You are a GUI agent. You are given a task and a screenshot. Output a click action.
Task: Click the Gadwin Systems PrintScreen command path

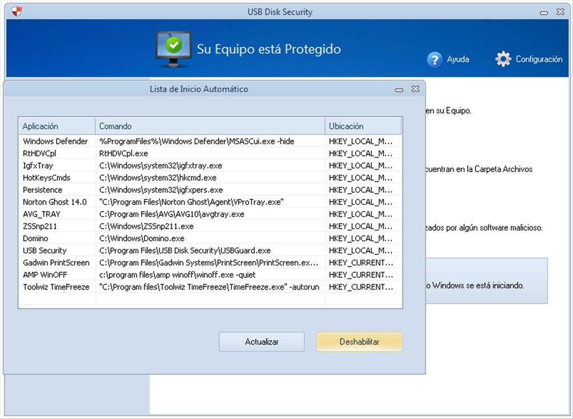coord(209,263)
